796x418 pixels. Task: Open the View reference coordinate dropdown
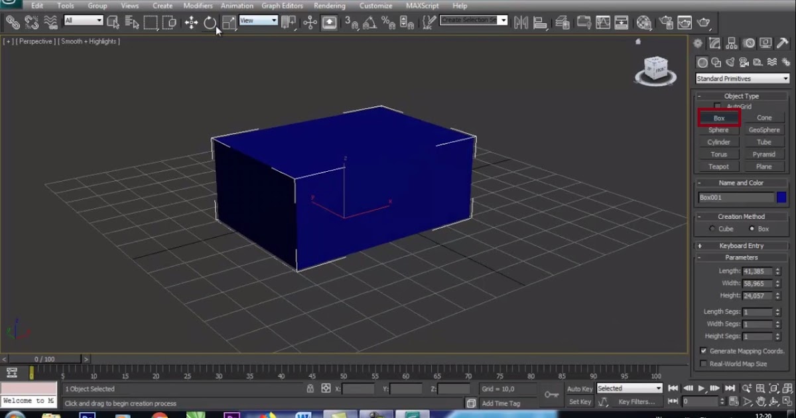point(258,21)
